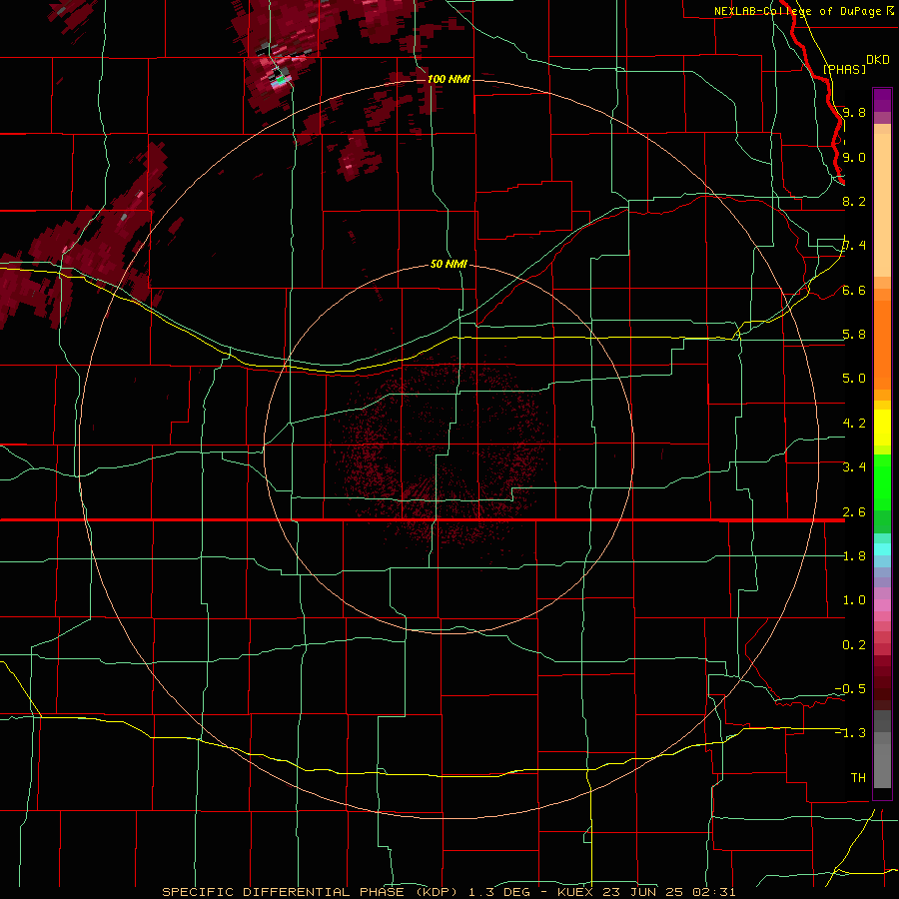The height and width of the screenshot is (899, 899).
Task: Click the 4.2 value on the color scale
Action: click(854, 424)
